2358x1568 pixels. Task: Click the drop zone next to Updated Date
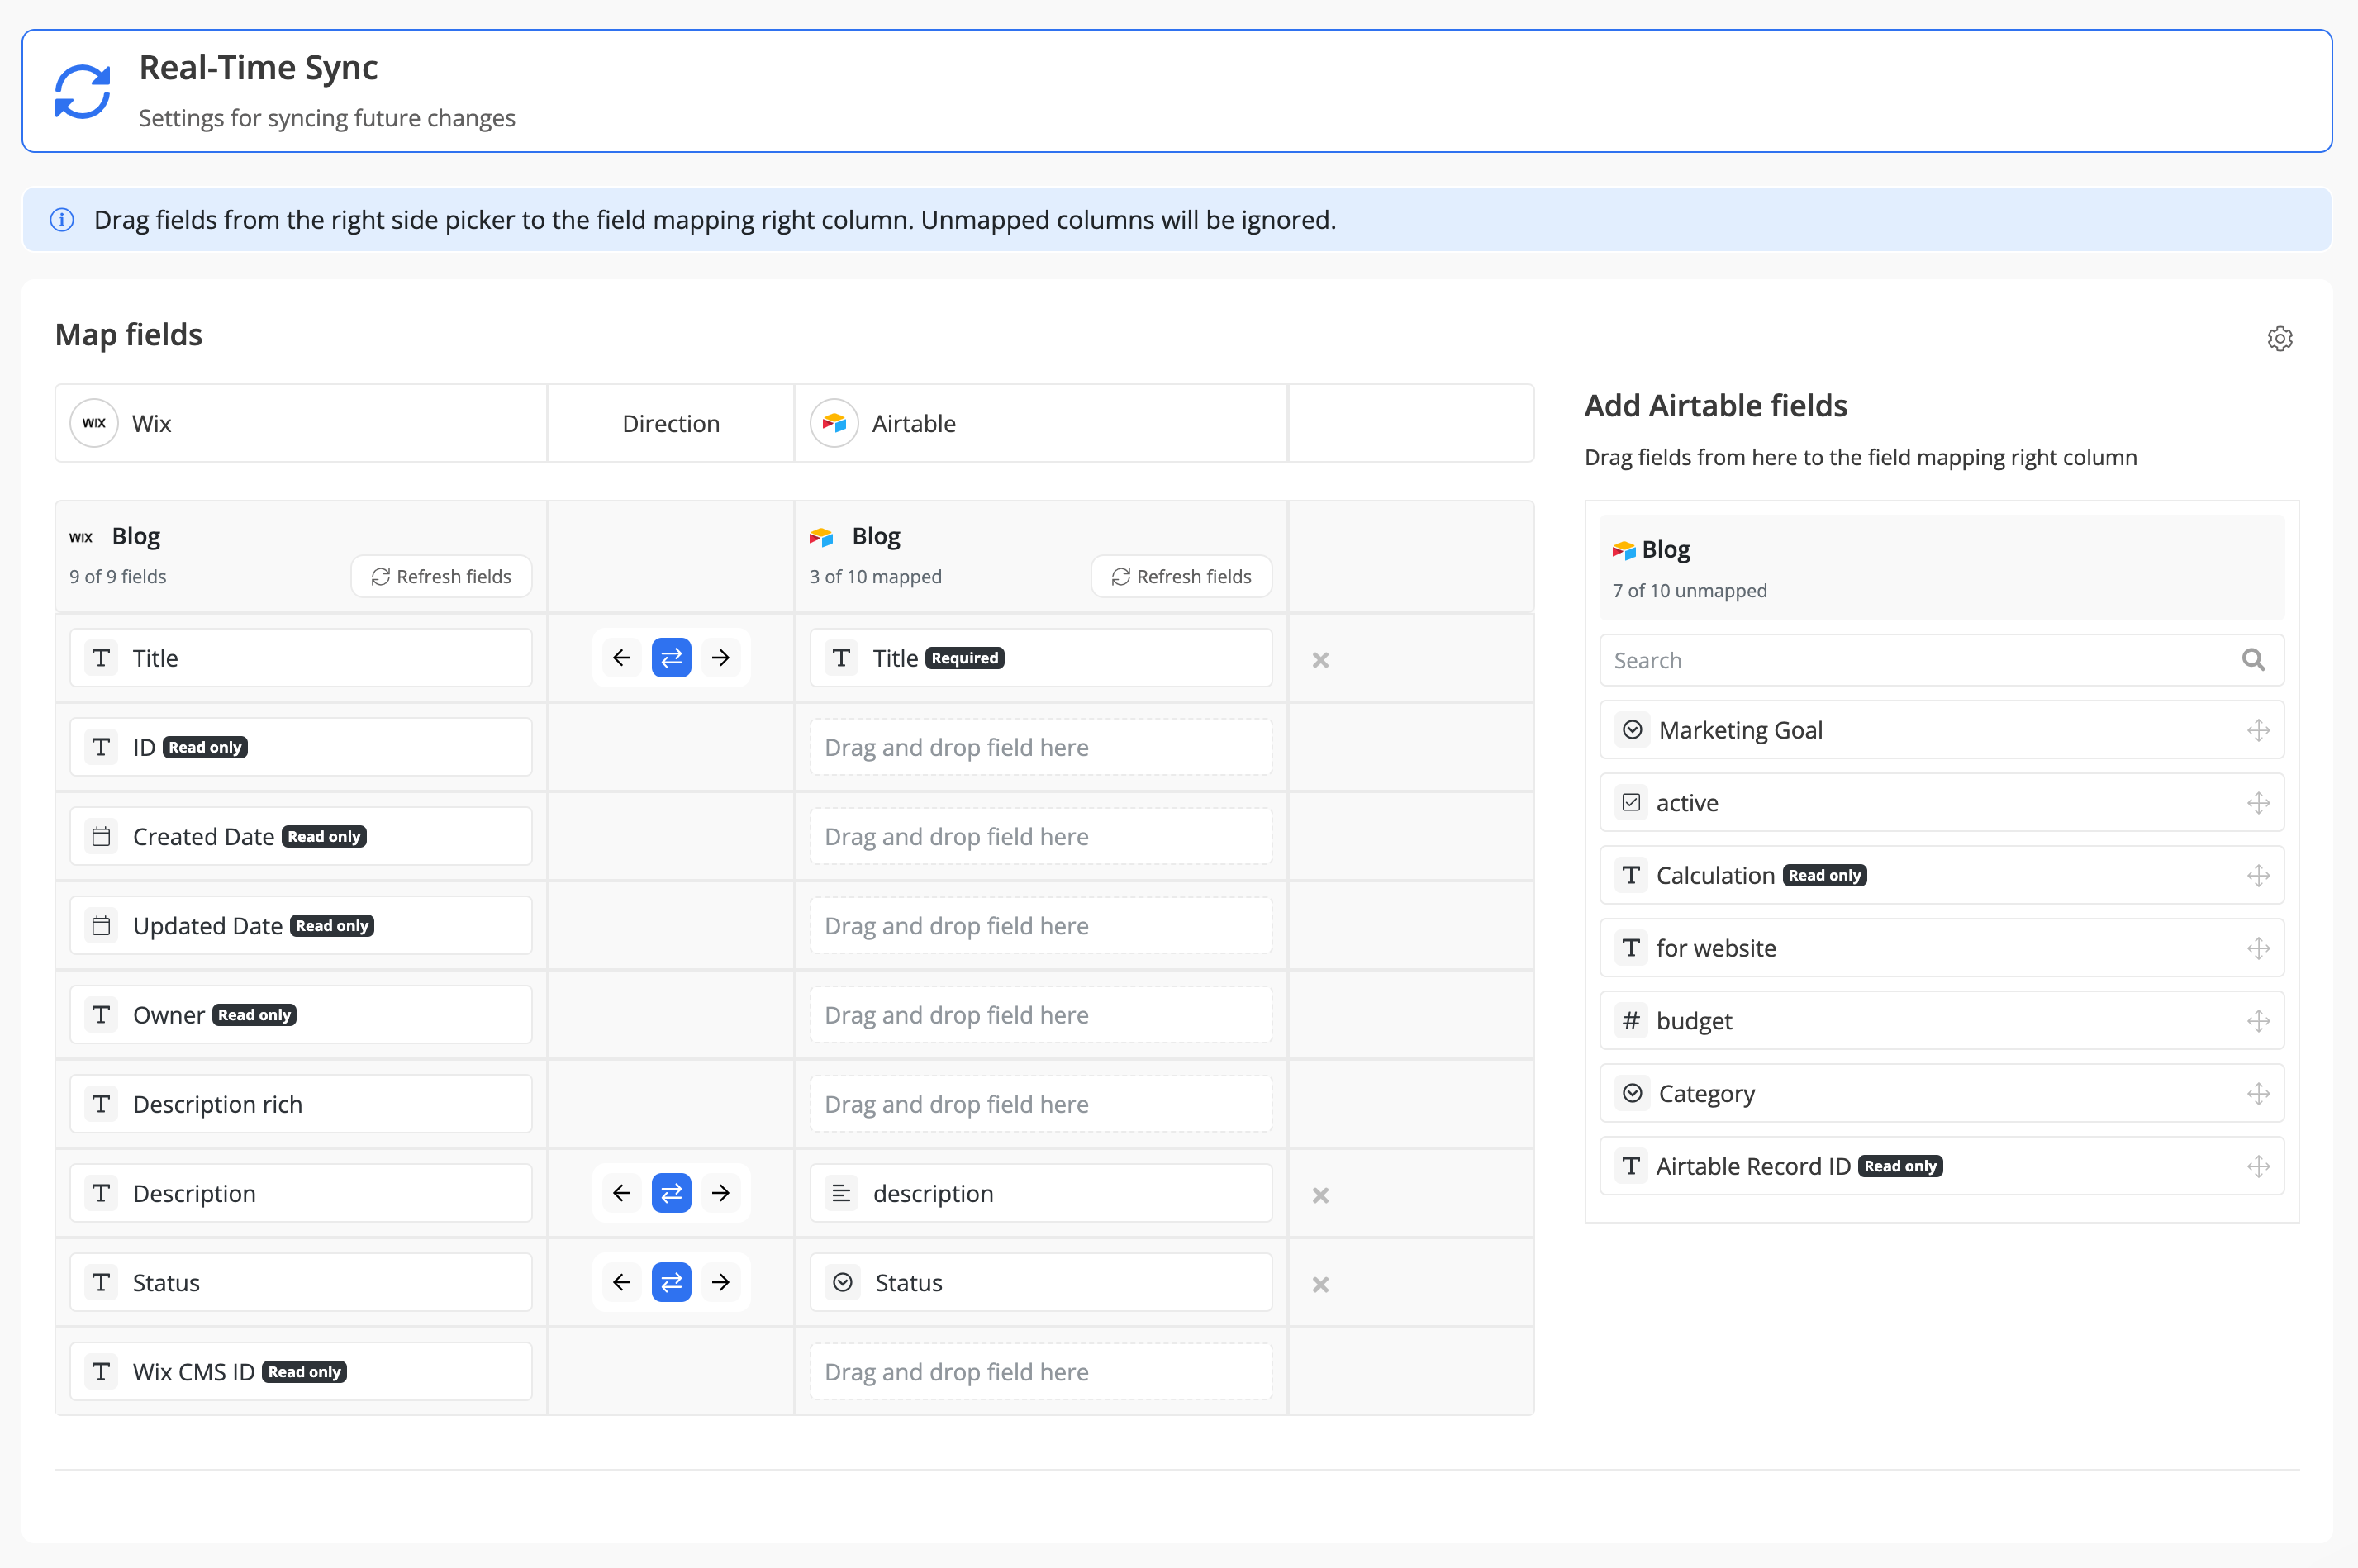1041,925
